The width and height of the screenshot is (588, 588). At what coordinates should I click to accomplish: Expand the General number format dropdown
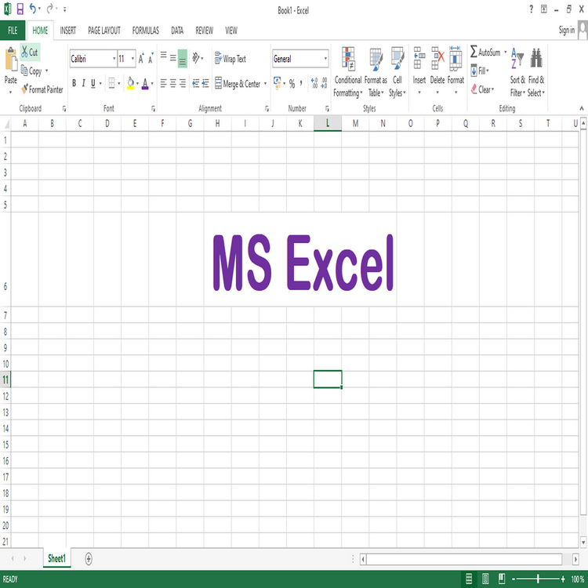pos(325,59)
